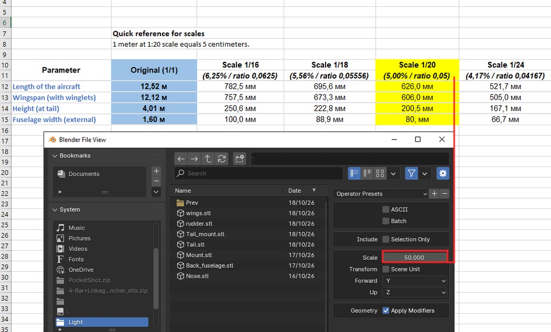Enable the ASCII checkbox
Image resolution: width=551 pixels, height=332 pixels.
386,210
